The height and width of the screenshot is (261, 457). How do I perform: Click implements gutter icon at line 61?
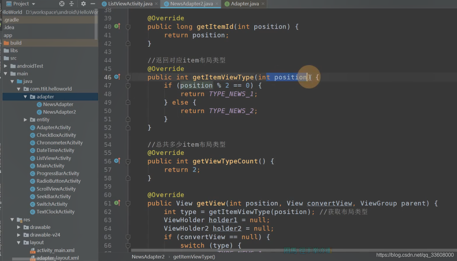[117, 203]
